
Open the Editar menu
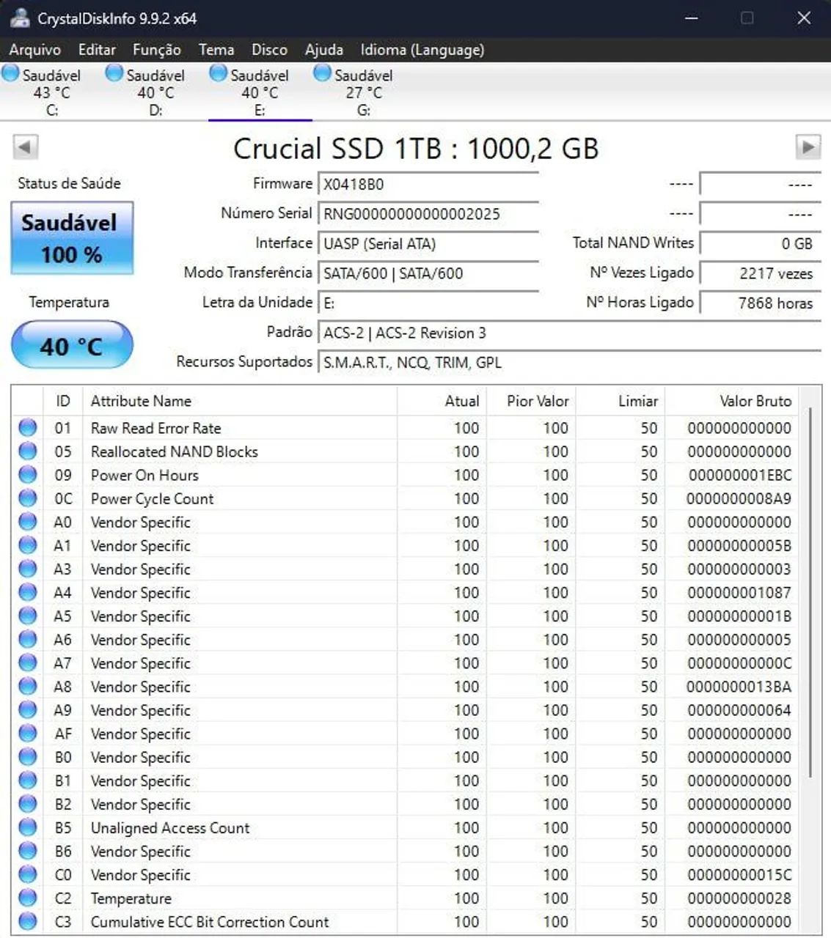click(x=97, y=50)
